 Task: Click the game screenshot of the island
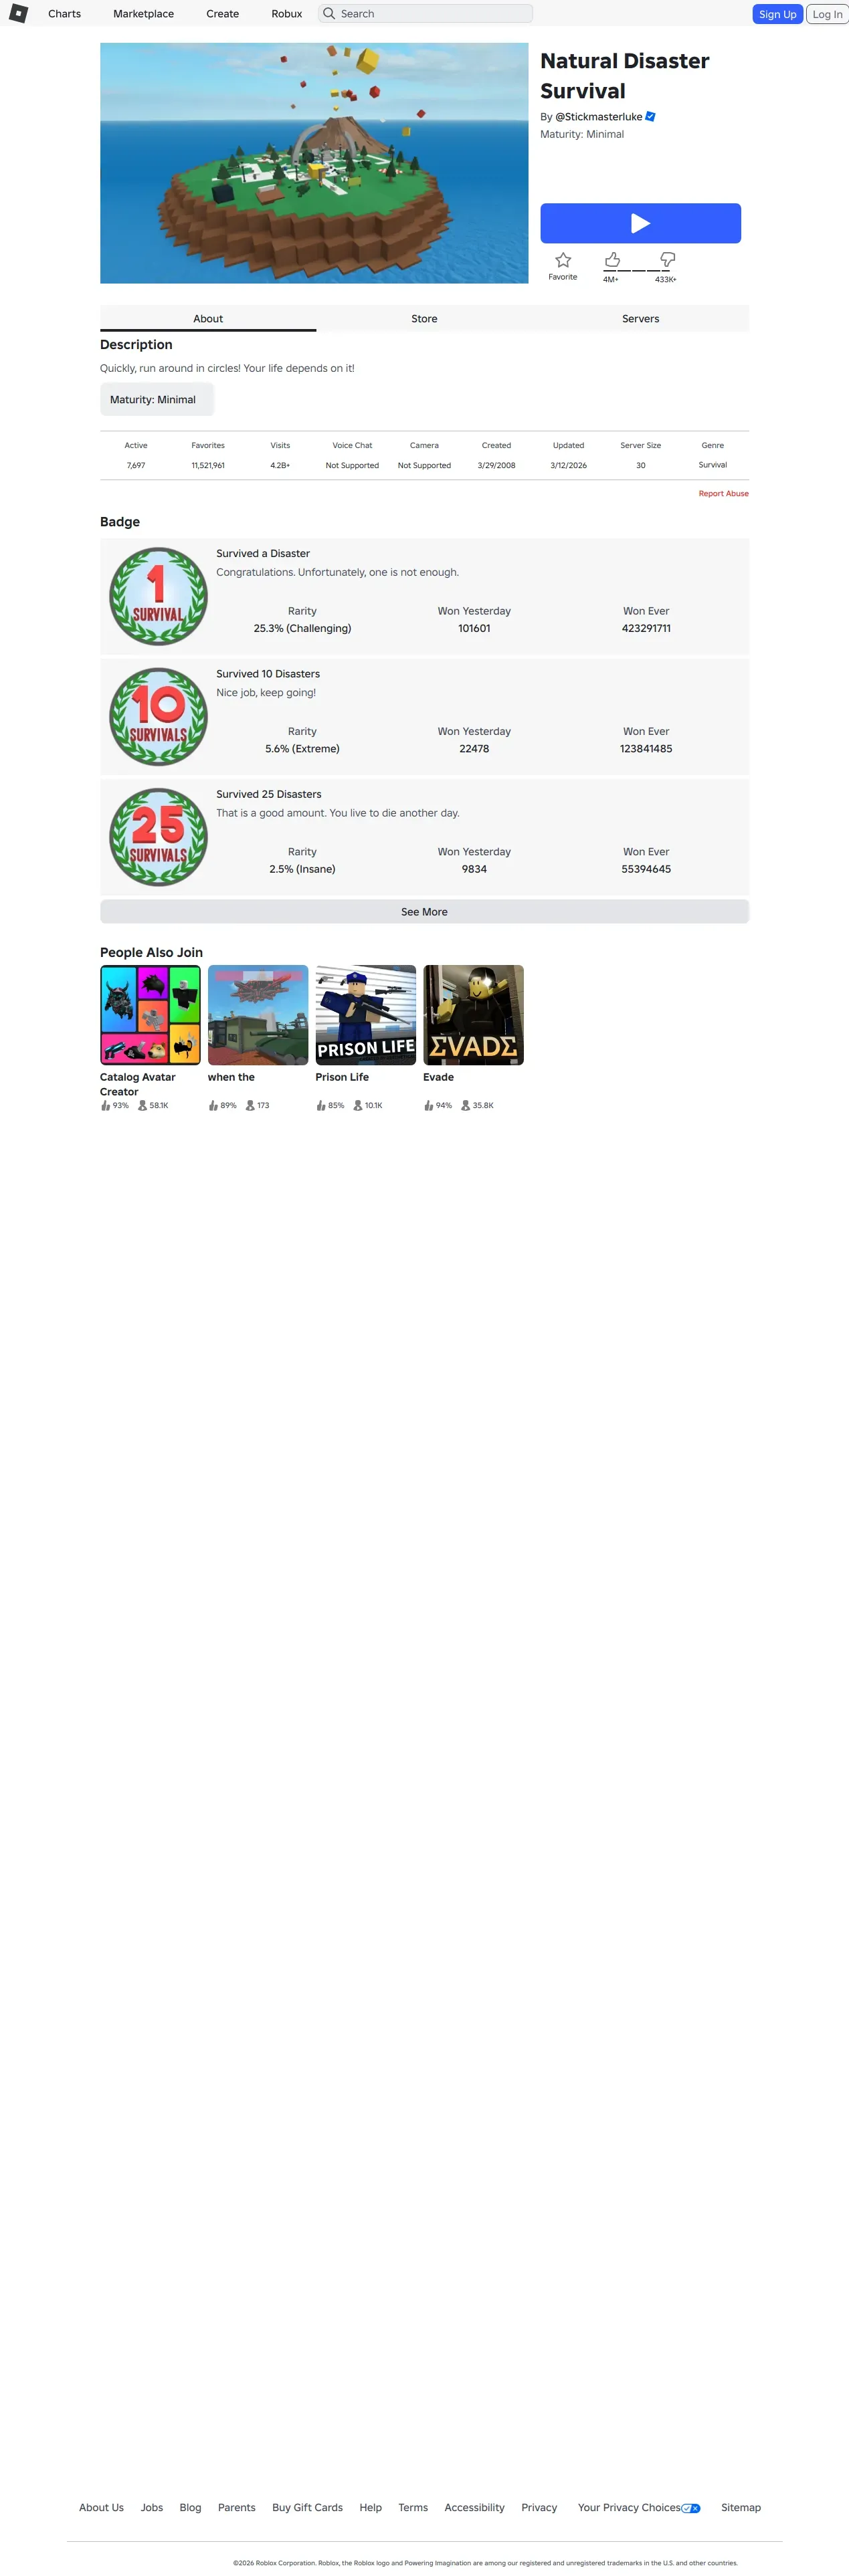click(x=314, y=163)
